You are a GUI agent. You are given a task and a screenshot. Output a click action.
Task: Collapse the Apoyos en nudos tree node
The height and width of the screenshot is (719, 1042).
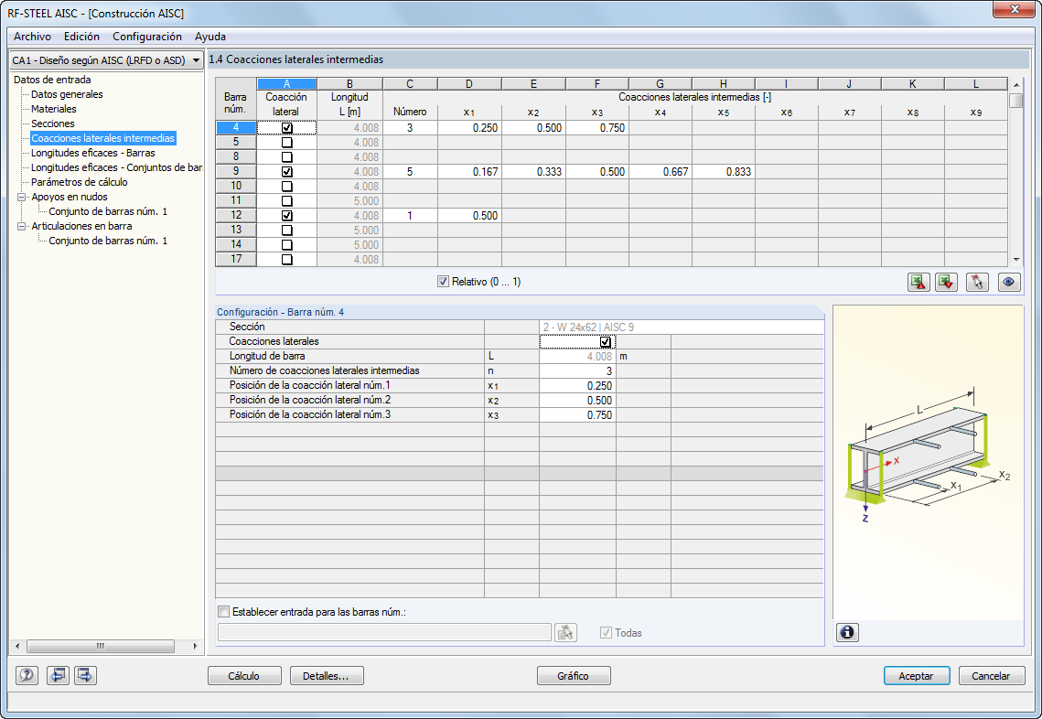(21, 198)
